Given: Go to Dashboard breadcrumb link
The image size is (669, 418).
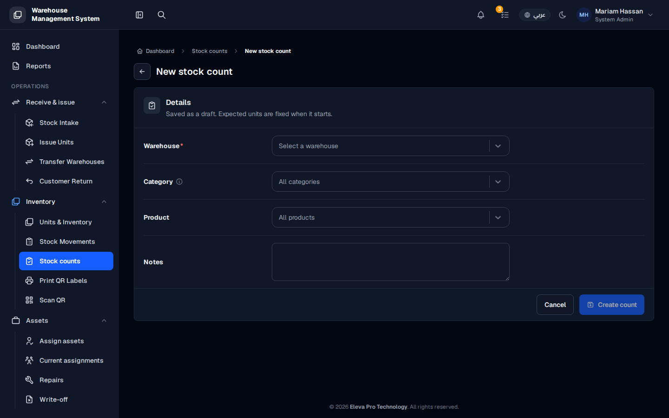Looking at the screenshot, I should 156,51.
